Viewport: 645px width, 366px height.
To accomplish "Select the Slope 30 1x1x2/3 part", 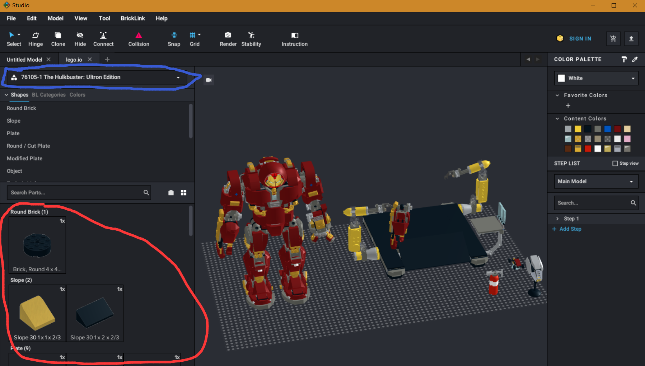I will [x=37, y=313].
